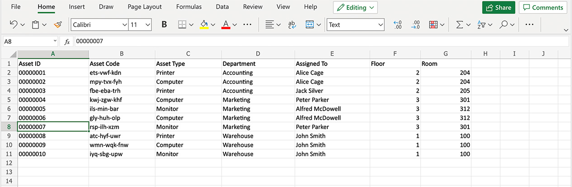Click the Name Box showing A8
572x187 pixels.
30,42
